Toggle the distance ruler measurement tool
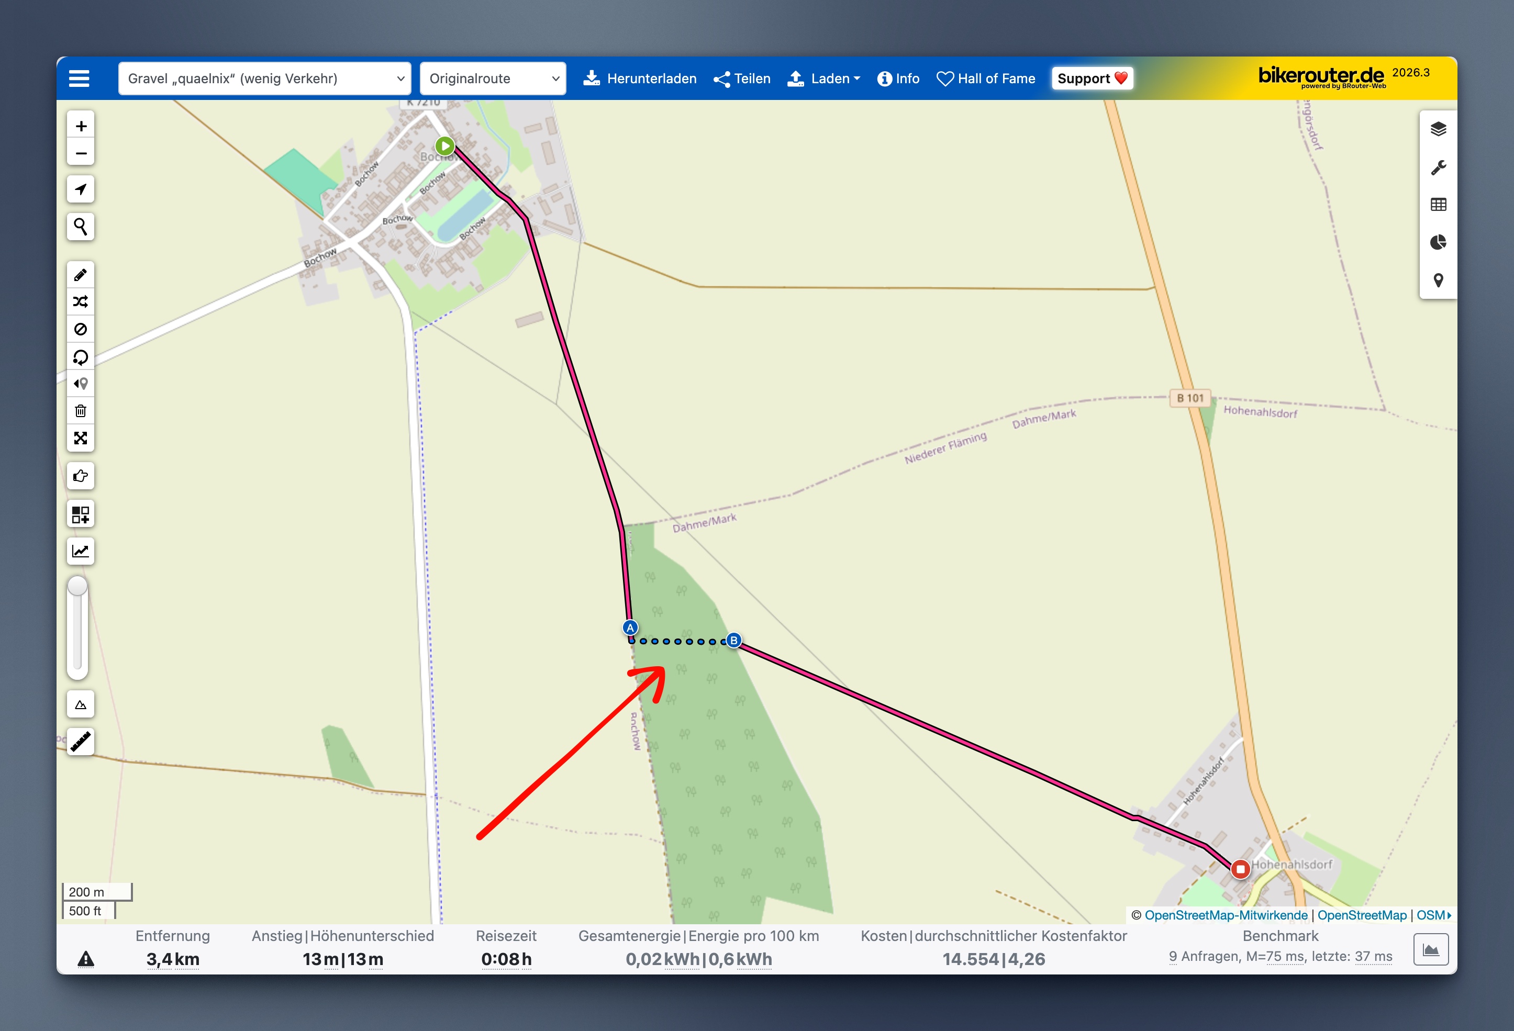Screen dimensions: 1514x1031 80,741
